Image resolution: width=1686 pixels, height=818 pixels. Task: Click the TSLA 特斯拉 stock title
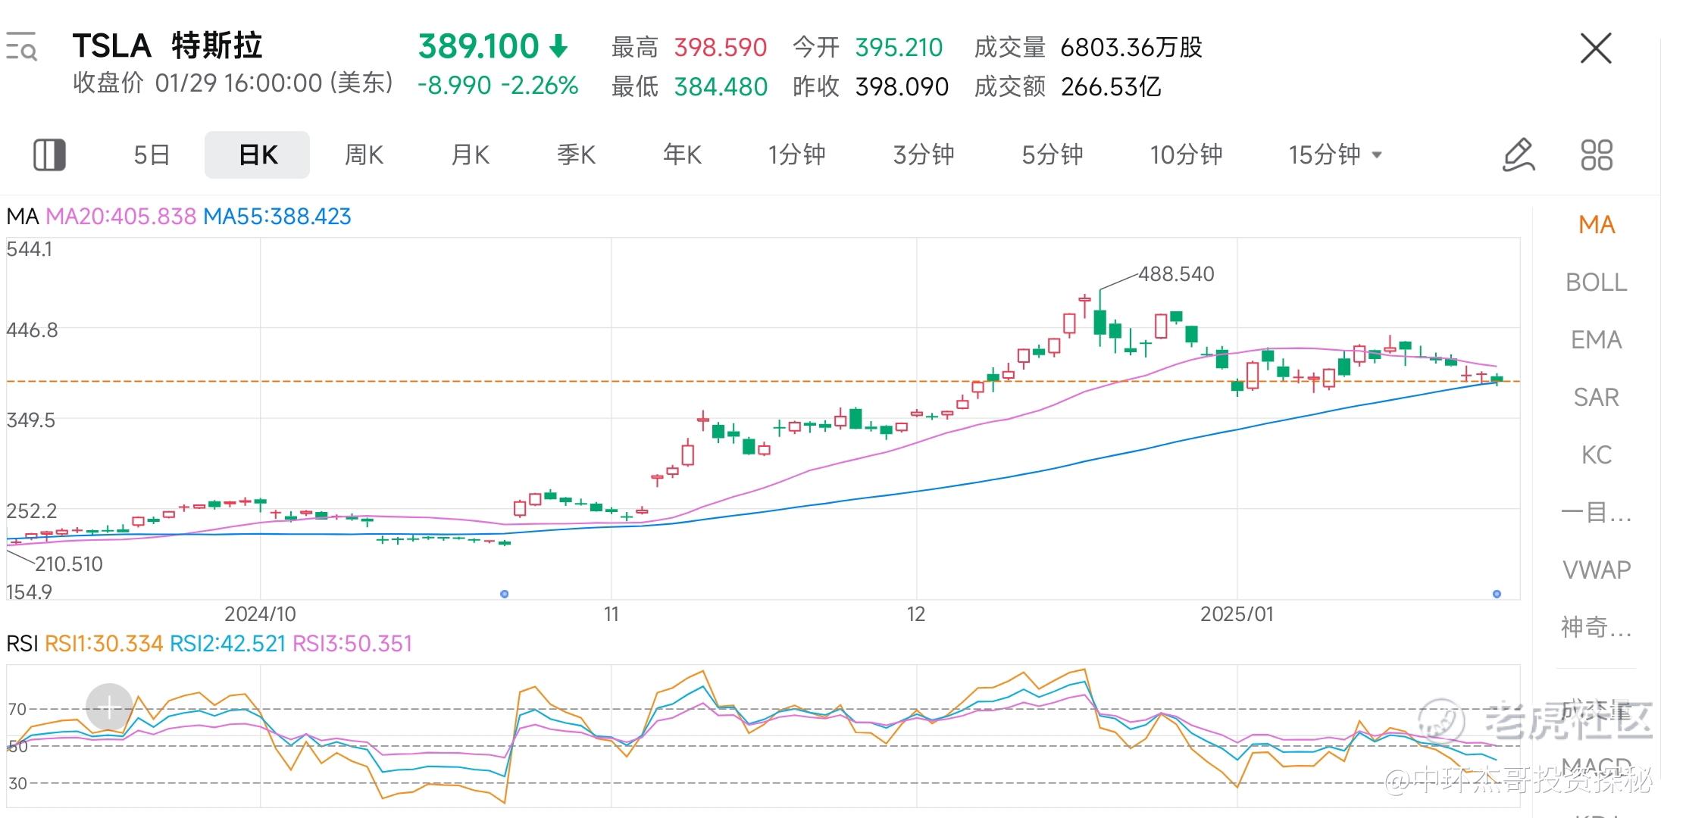point(167,46)
